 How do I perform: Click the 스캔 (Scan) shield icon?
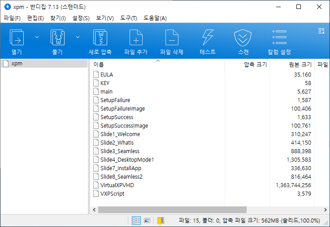point(243,38)
